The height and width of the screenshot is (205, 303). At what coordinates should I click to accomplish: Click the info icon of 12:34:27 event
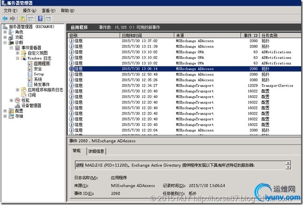(72, 86)
